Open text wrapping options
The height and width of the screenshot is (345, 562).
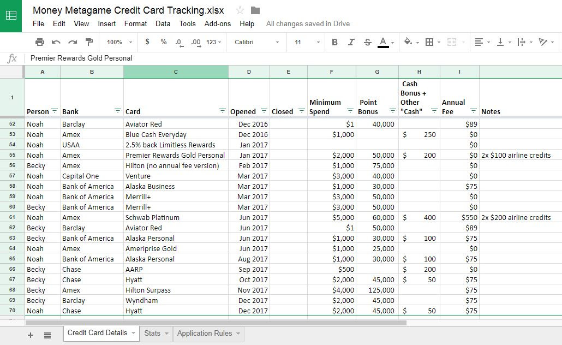(521, 42)
